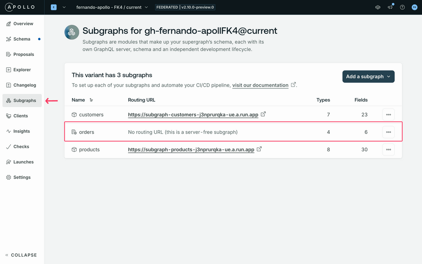Screen dimensions: 422x264
Task: Click the Settings gear icon
Action: (x=9, y=177)
